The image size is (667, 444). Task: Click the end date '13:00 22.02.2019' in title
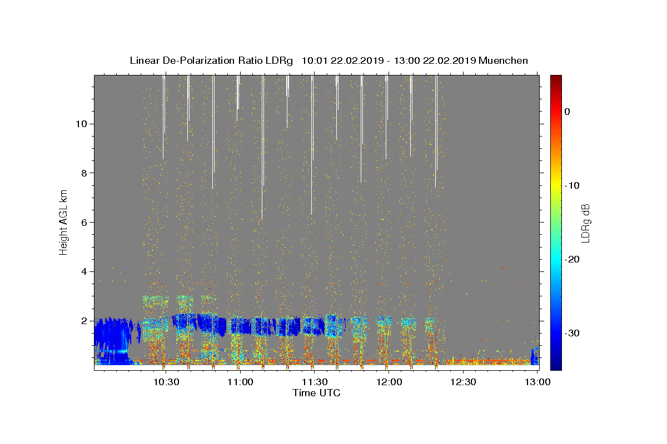(x=435, y=60)
